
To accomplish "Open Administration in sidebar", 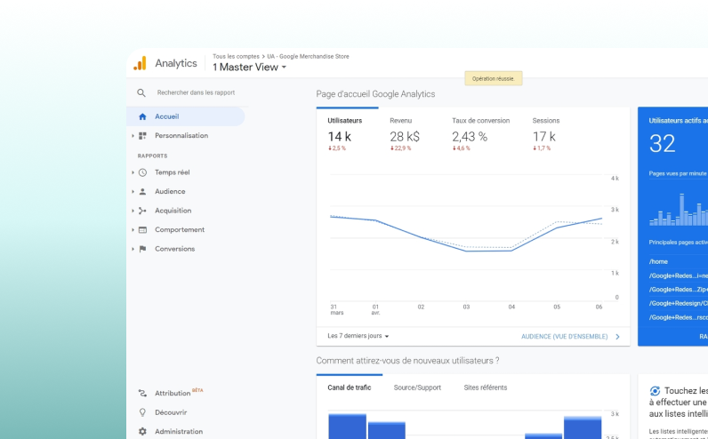I will point(179,432).
